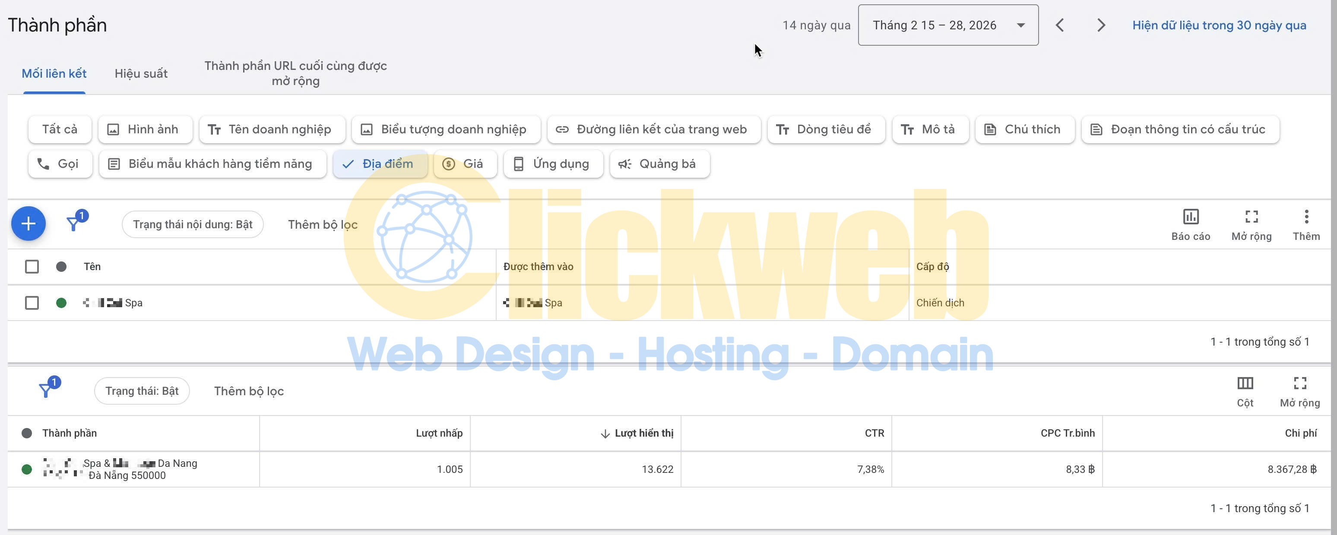Adjust table columns via the Cột icon
1337x535 pixels.
pos(1245,390)
